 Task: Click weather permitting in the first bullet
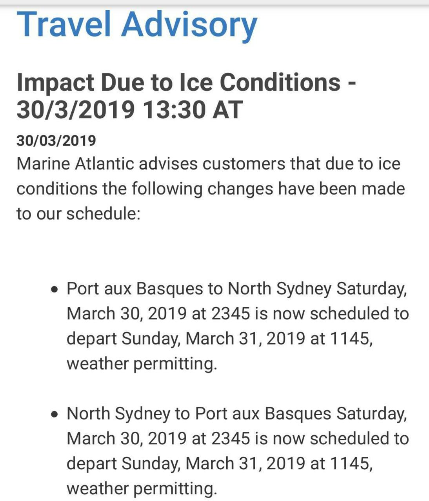tap(142, 364)
